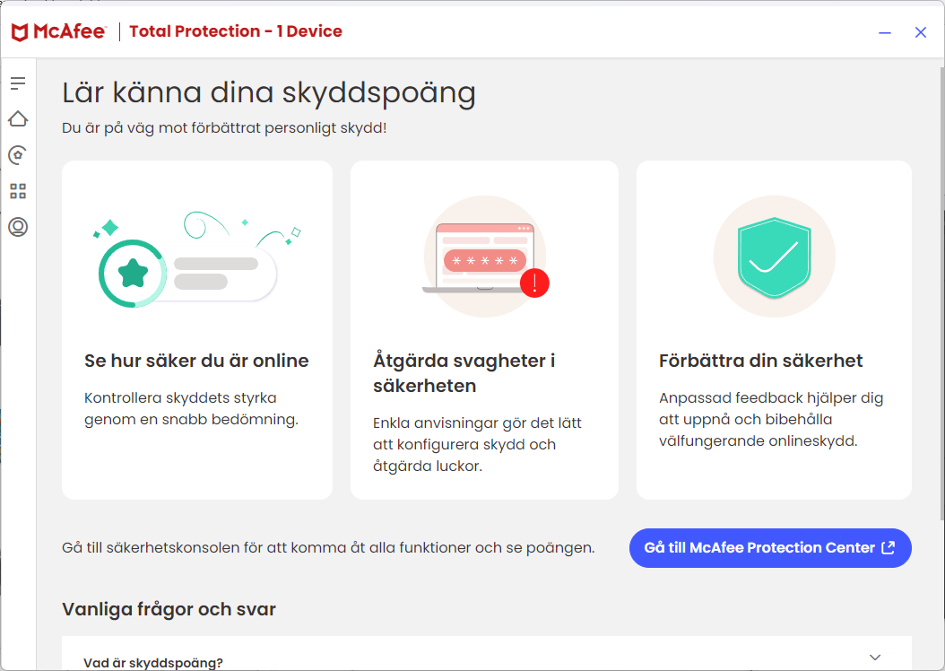This screenshot has width=945, height=671.
Task: Click the "Total Protection - 1 Device" title
Action: coord(236,30)
